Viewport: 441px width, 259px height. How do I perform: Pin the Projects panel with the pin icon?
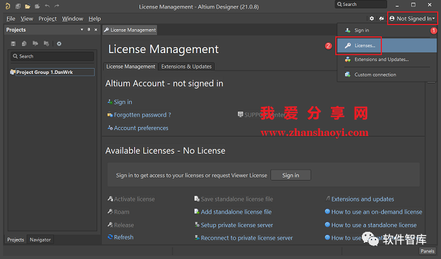[89, 30]
